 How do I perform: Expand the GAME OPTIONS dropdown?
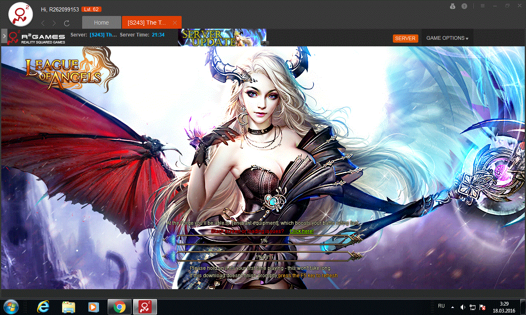pyautogui.click(x=447, y=38)
